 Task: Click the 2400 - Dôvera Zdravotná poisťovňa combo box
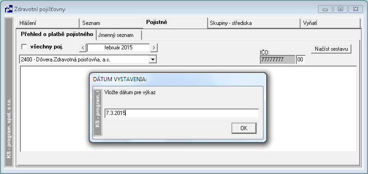pyautogui.click(x=88, y=60)
